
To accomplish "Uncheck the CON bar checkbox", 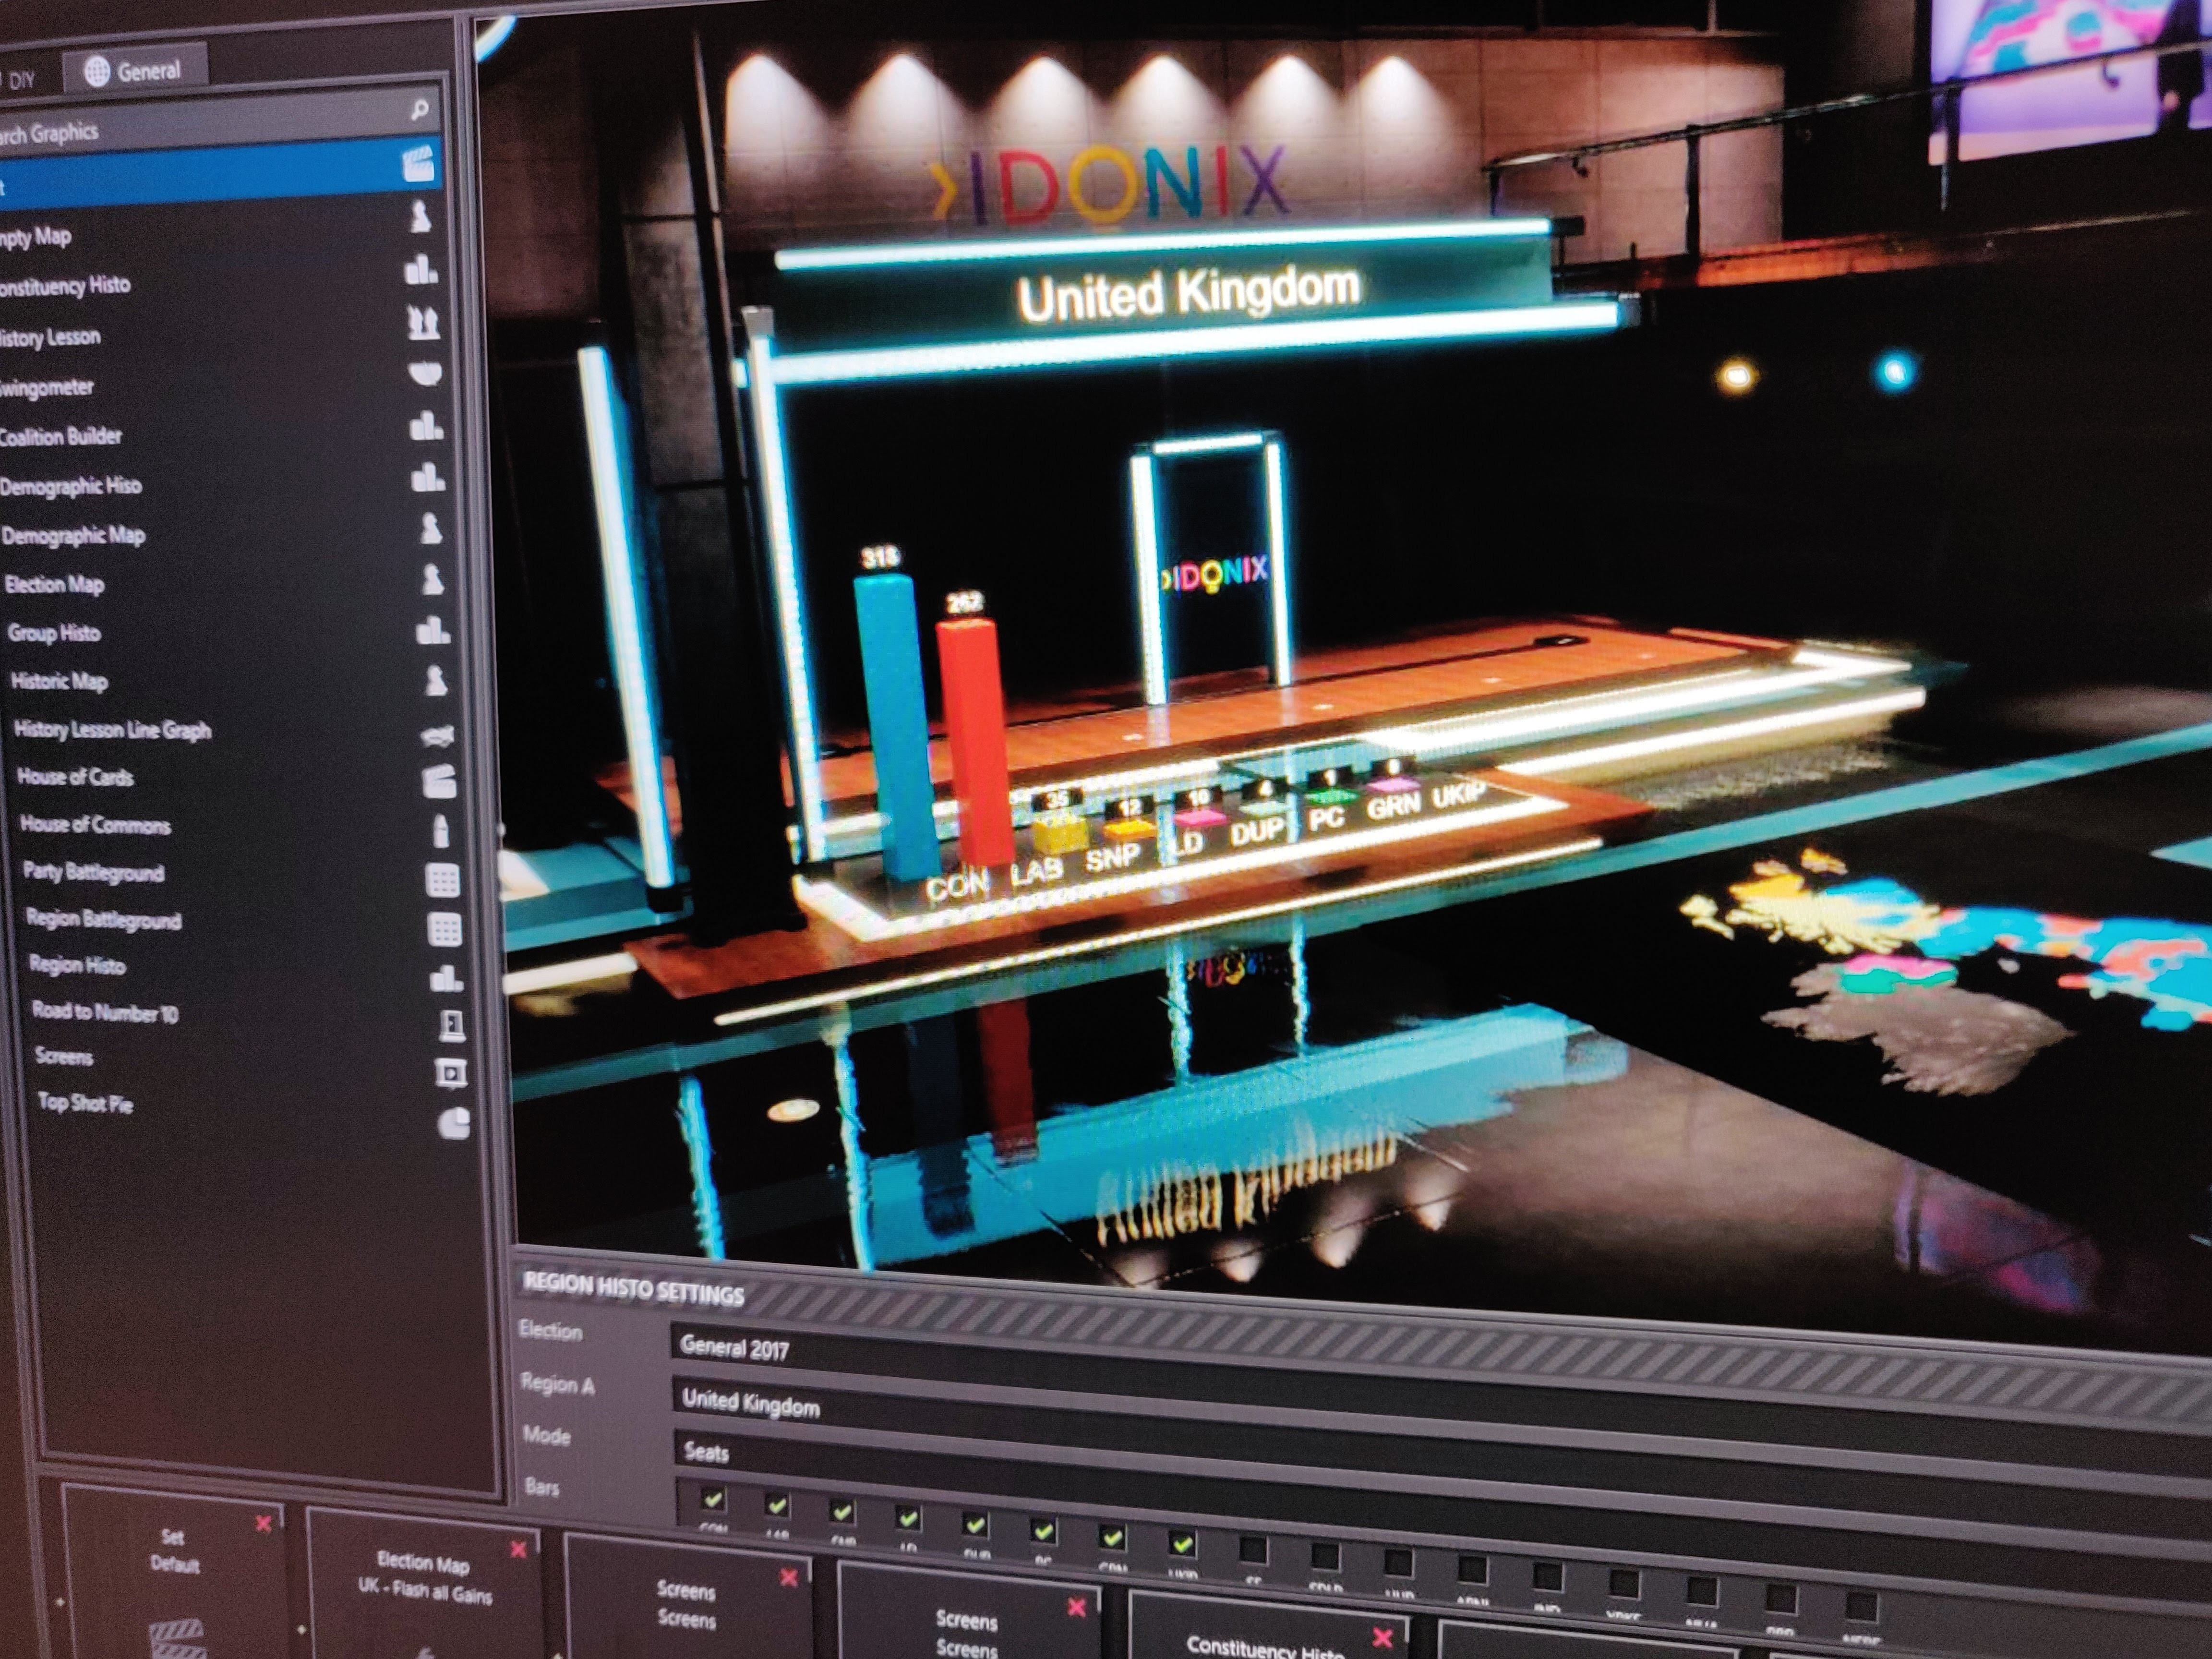I will click(713, 1500).
